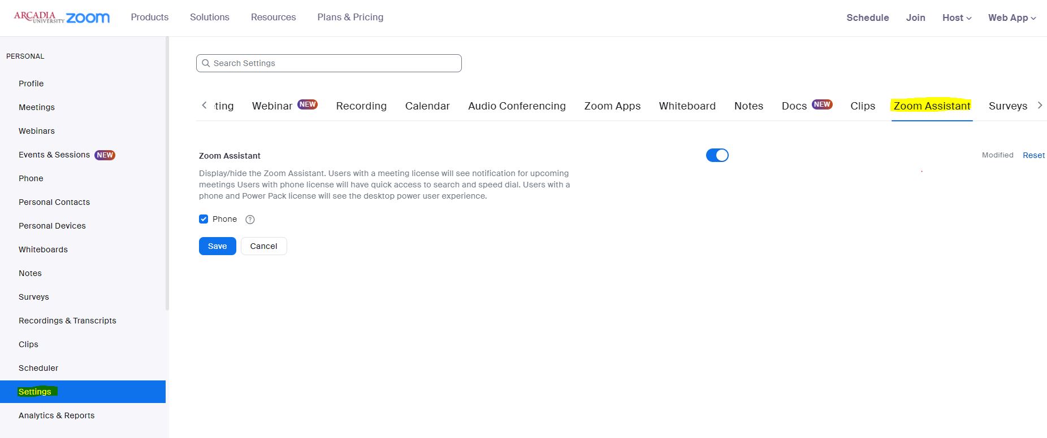
Task: Open the Phone help question icon
Action: (x=250, y=220)
